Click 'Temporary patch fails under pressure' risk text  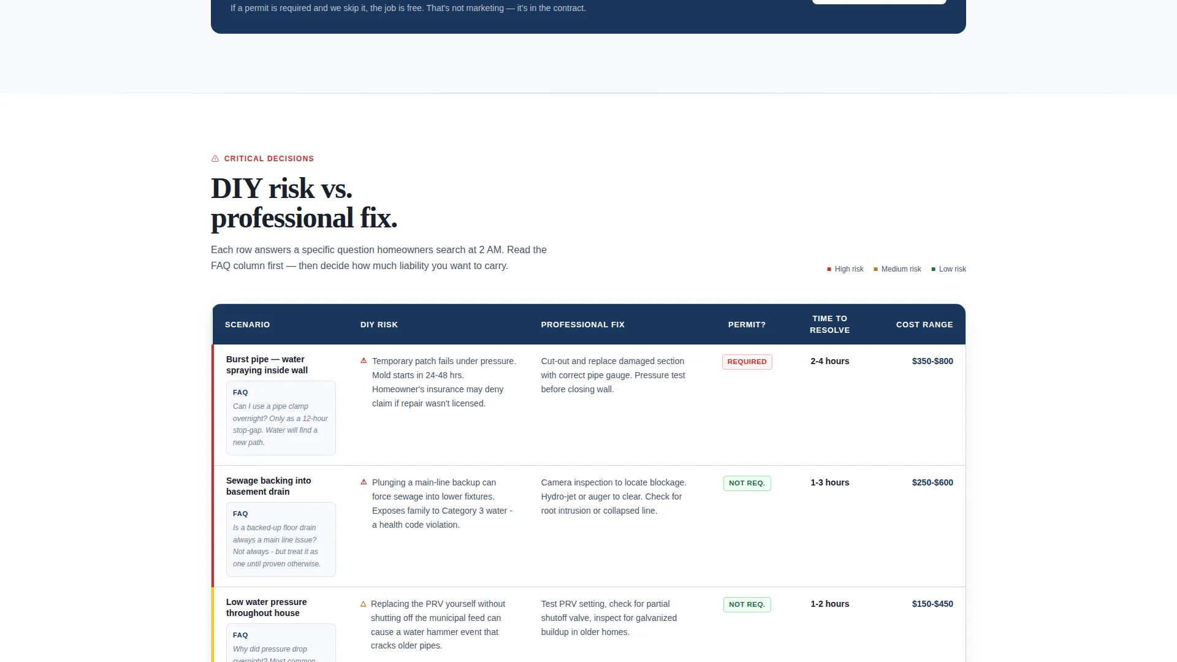[x=444, y=382]
